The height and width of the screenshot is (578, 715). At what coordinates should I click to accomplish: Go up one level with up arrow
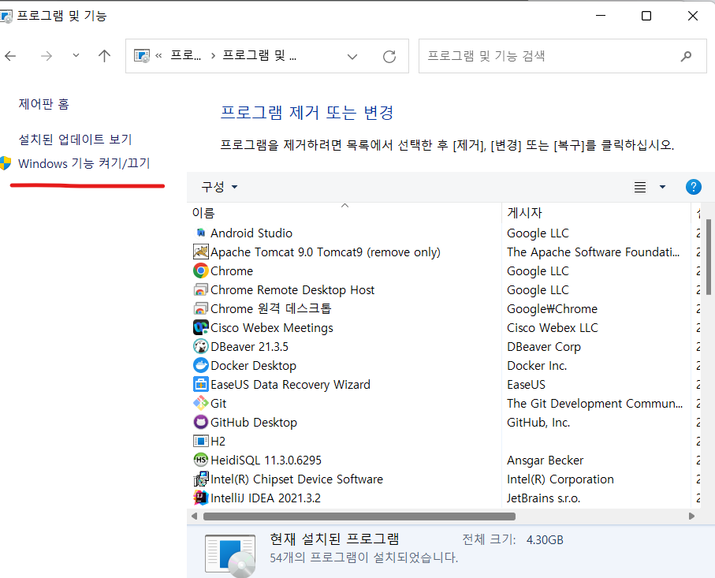tap(104, 56)
